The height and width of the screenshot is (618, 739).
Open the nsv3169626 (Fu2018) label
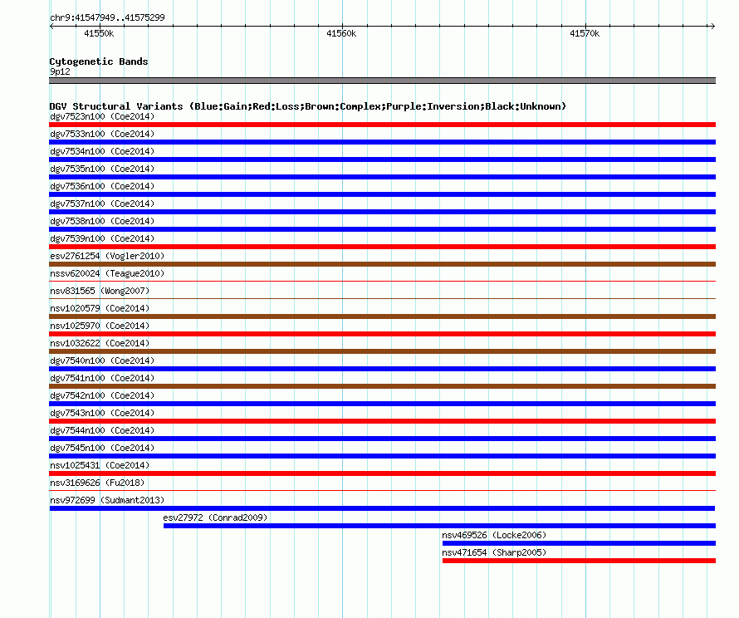(x=97, y=483)
